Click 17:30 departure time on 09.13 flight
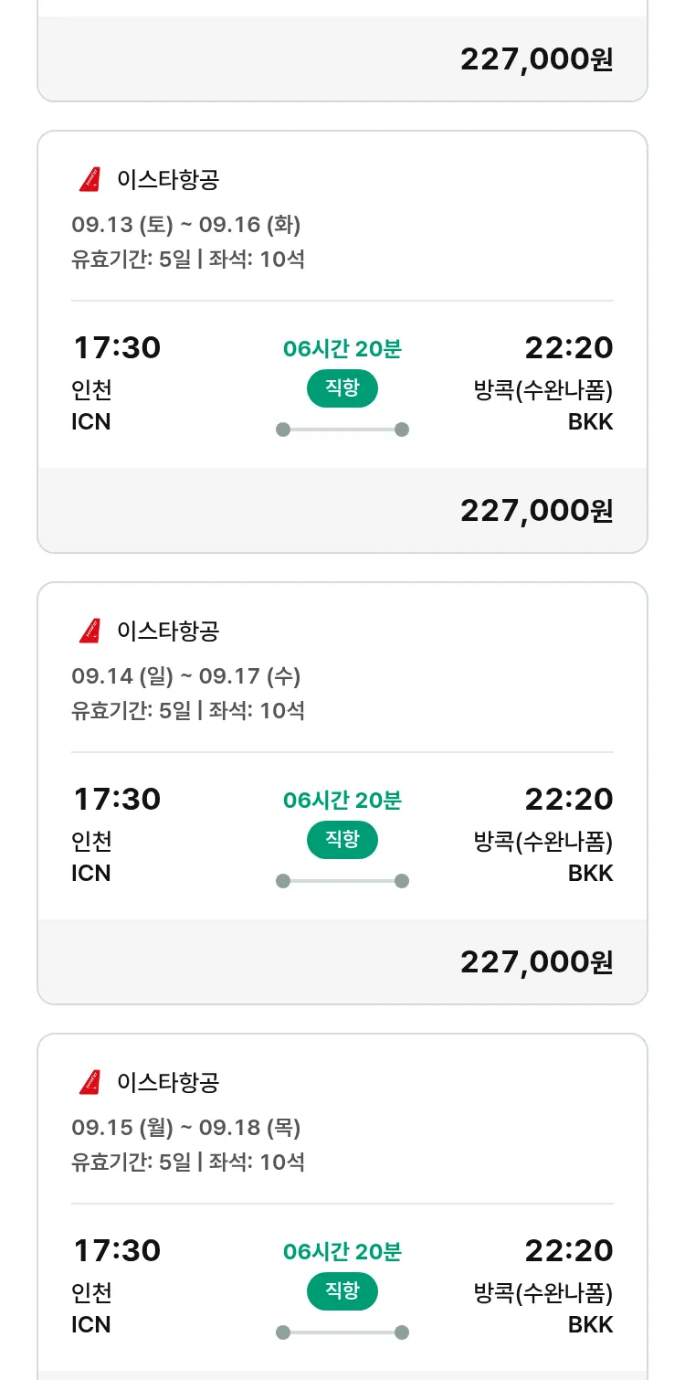Viewport: 685px width, 1380px height. (117, 348)
